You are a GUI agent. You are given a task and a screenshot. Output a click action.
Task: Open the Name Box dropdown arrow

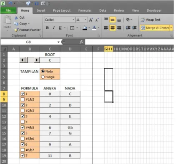click(58, 42)
